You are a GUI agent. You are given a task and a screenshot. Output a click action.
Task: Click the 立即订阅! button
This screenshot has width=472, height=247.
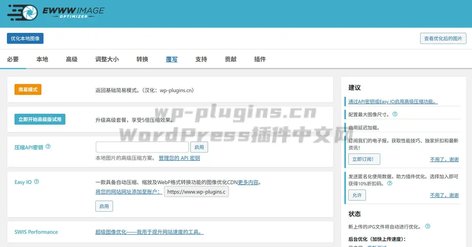point(364,159)
